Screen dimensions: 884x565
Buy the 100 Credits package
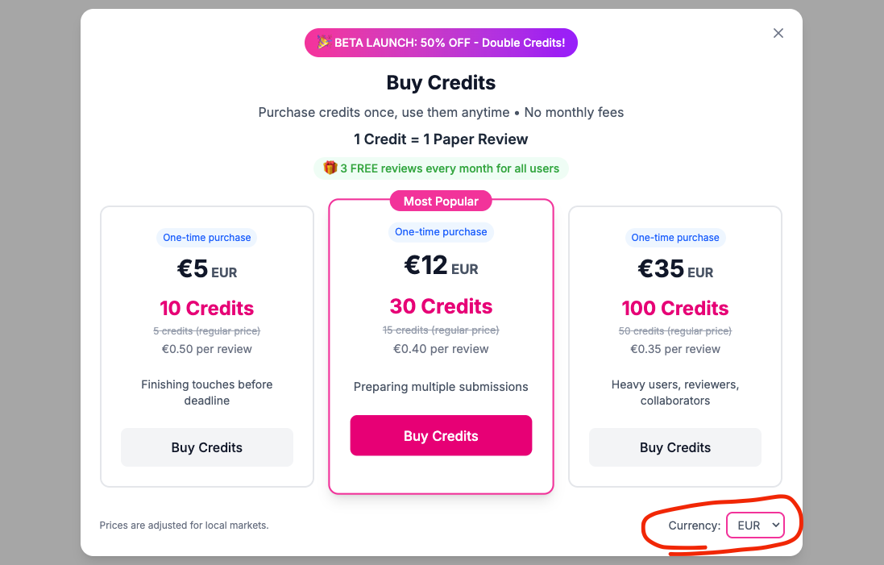coord(675,447)
